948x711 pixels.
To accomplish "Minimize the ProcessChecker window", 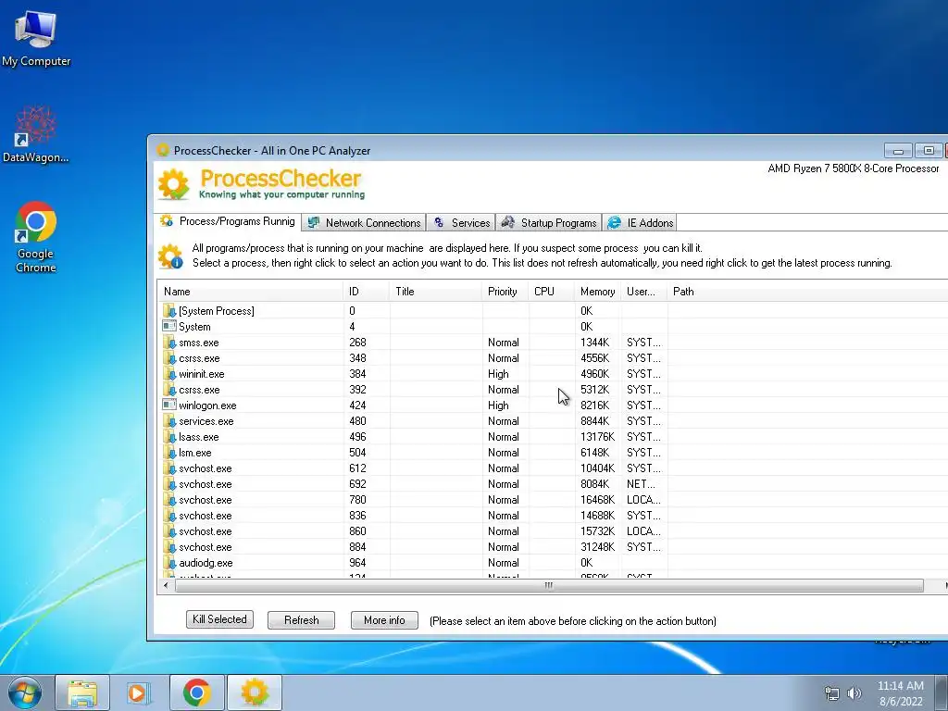I will pos(898,151).
